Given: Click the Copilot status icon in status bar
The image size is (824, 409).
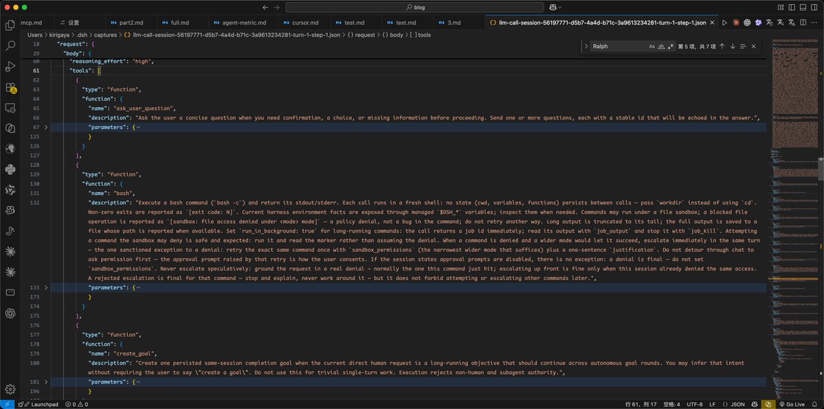Looking at the screenshot, I should [755, 404].
